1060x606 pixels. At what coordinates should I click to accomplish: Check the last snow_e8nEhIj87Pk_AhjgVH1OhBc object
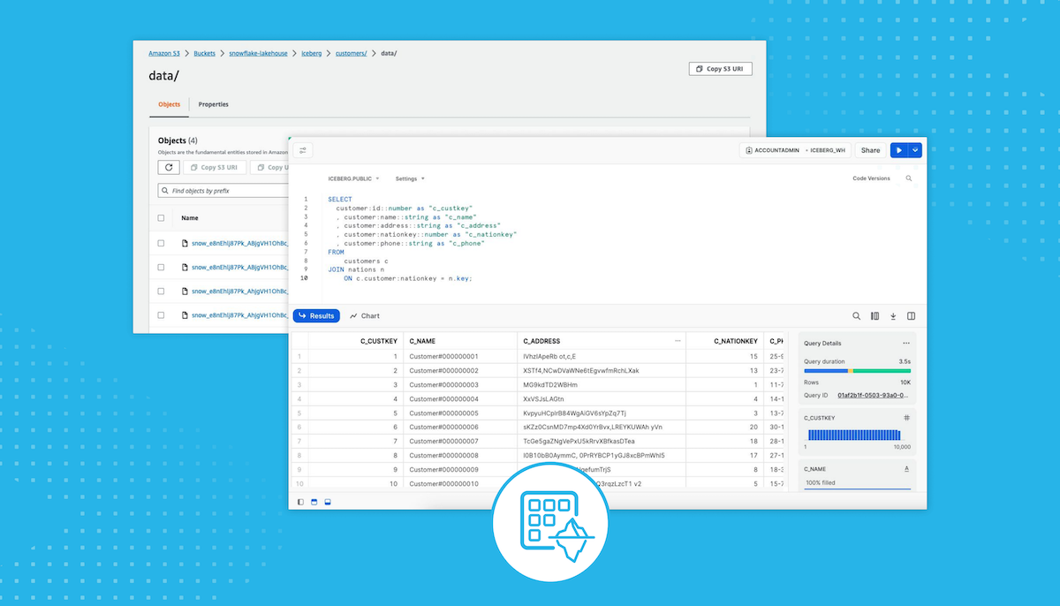click(x=162, y=314)
